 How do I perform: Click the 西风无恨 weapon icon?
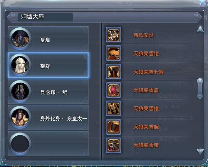(113, 35)
